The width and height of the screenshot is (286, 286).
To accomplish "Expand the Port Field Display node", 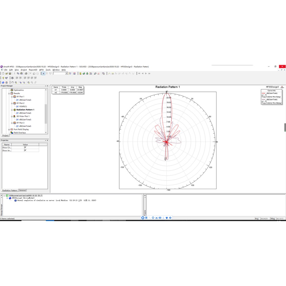I will point(9,130).
